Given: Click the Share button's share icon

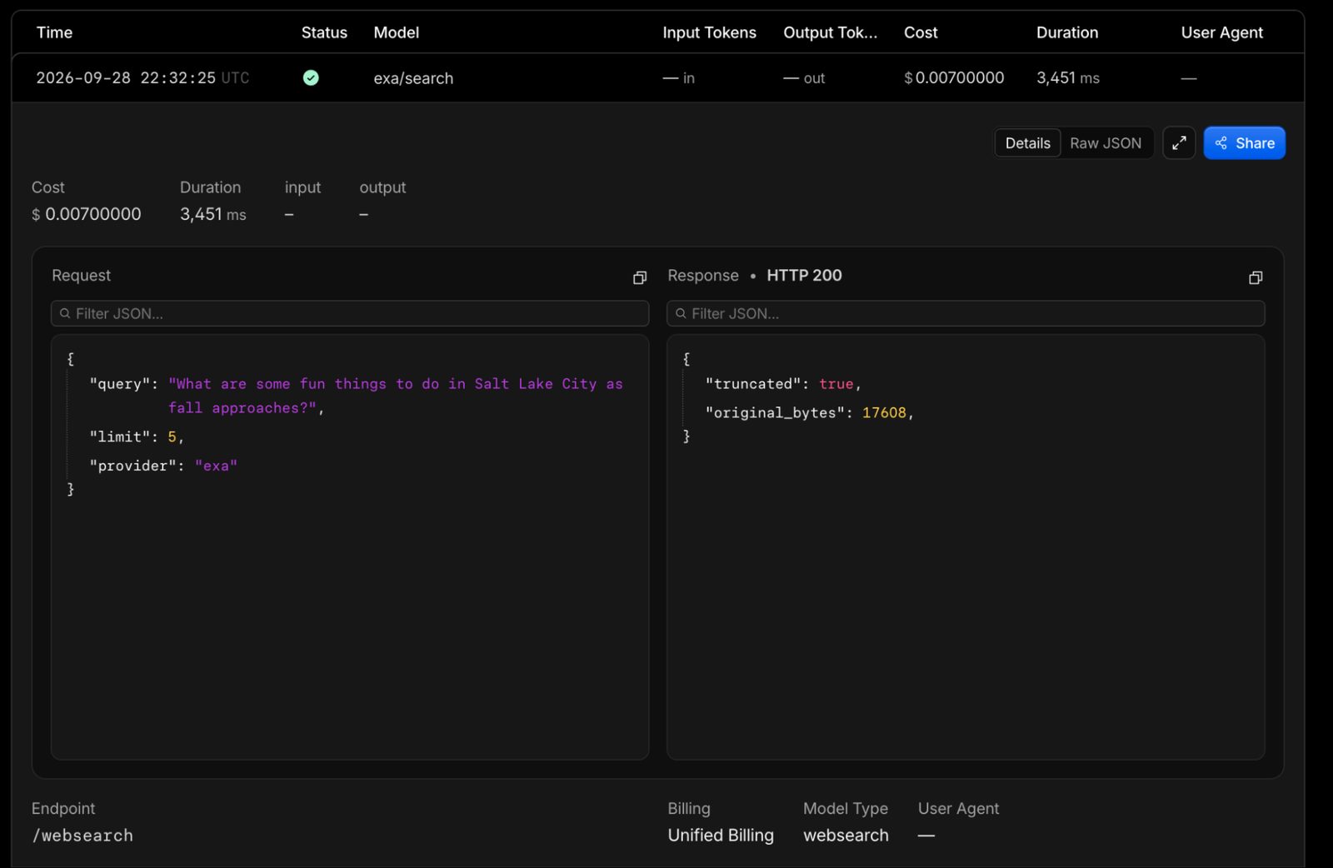Looking at the screenshot, I should (1221, 143).
